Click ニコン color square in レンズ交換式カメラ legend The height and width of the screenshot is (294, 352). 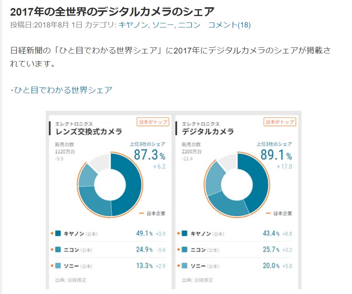point(58,250)
